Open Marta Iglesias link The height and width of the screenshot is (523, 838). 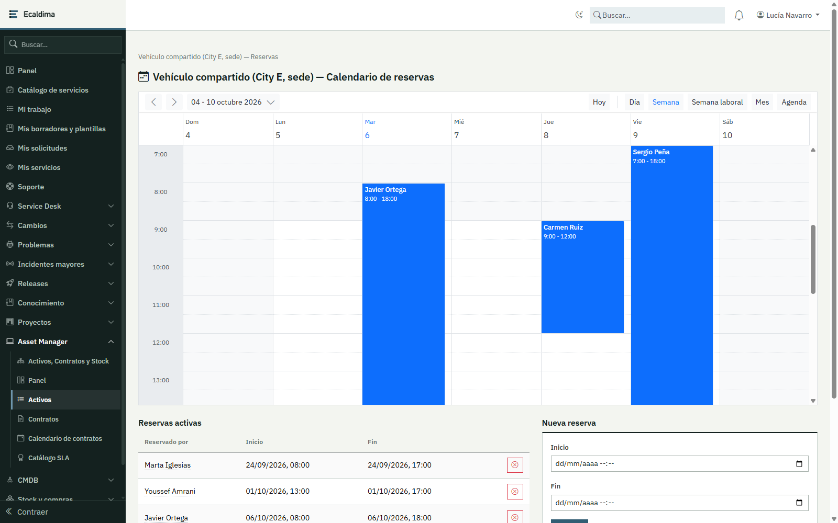coord(168,465)
